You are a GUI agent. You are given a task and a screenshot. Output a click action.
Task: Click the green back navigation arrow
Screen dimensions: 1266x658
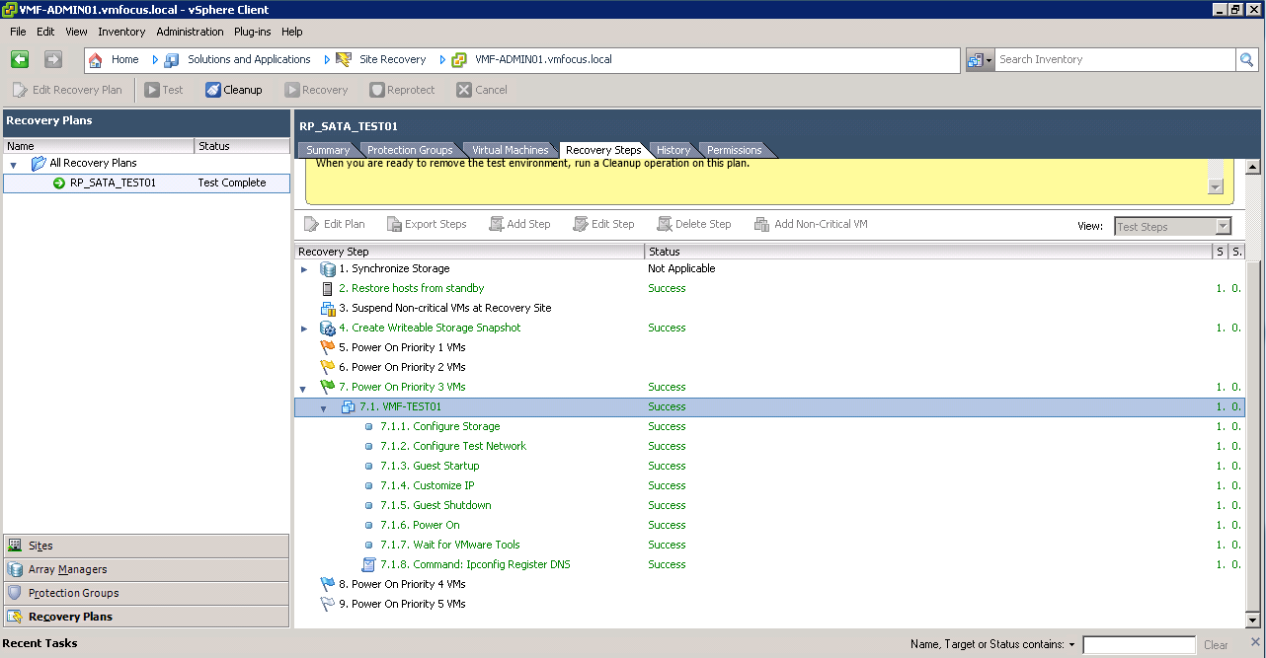20,59
